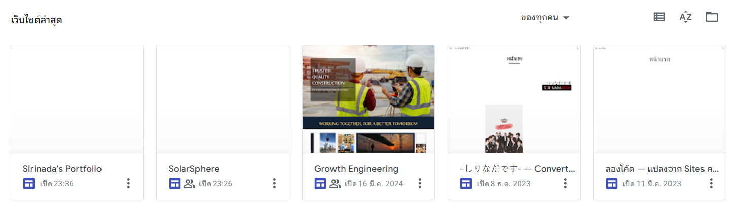Open the file picker folder icon
Image resolution: width=738 pixels, height=209 pixels.
click(x=712, y=17)
